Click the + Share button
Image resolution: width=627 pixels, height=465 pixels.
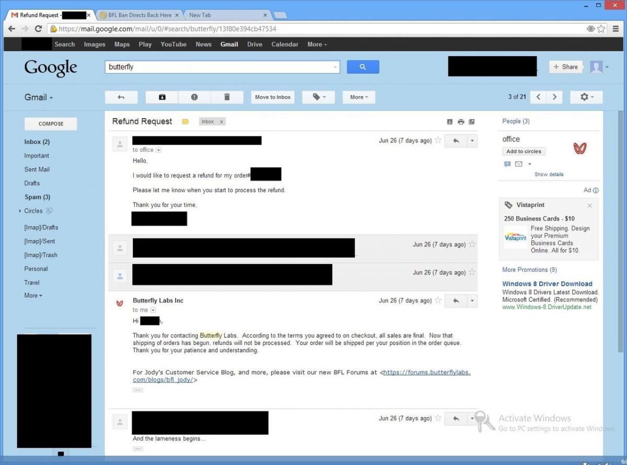tap(566, 67)
